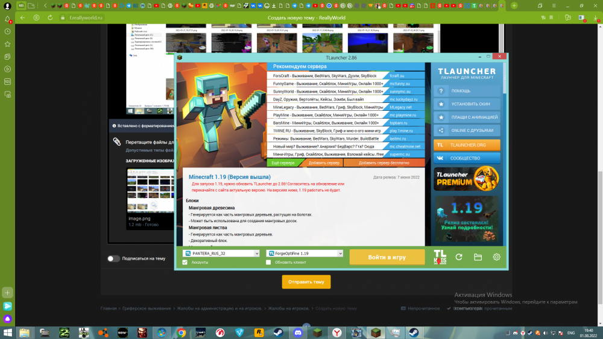Viewport: 603px width, 339px height.
Task: Click Добавить сервер бесплатно tab
Action: tap(384, 163)
